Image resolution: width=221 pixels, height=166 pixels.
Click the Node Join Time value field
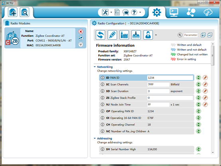(x=158, y=104)
